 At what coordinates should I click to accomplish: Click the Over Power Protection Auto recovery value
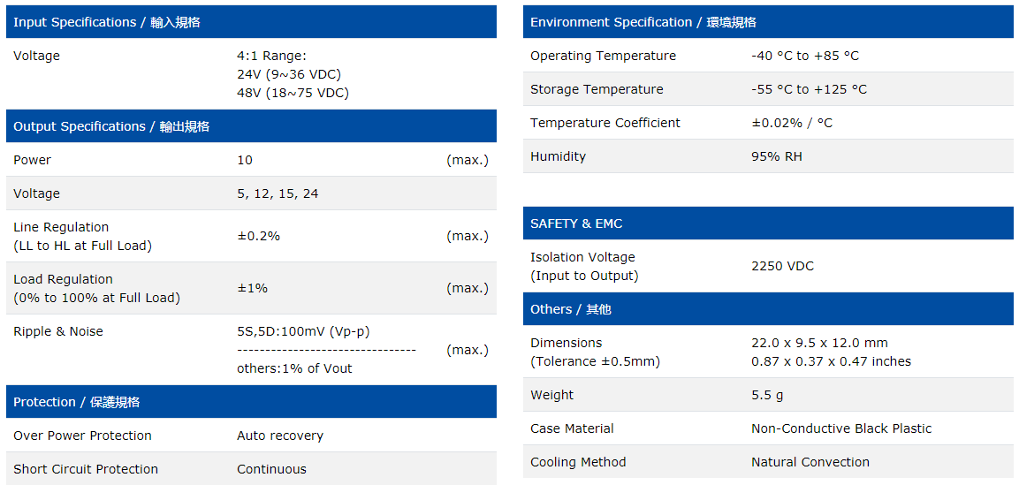coord(280,436)
